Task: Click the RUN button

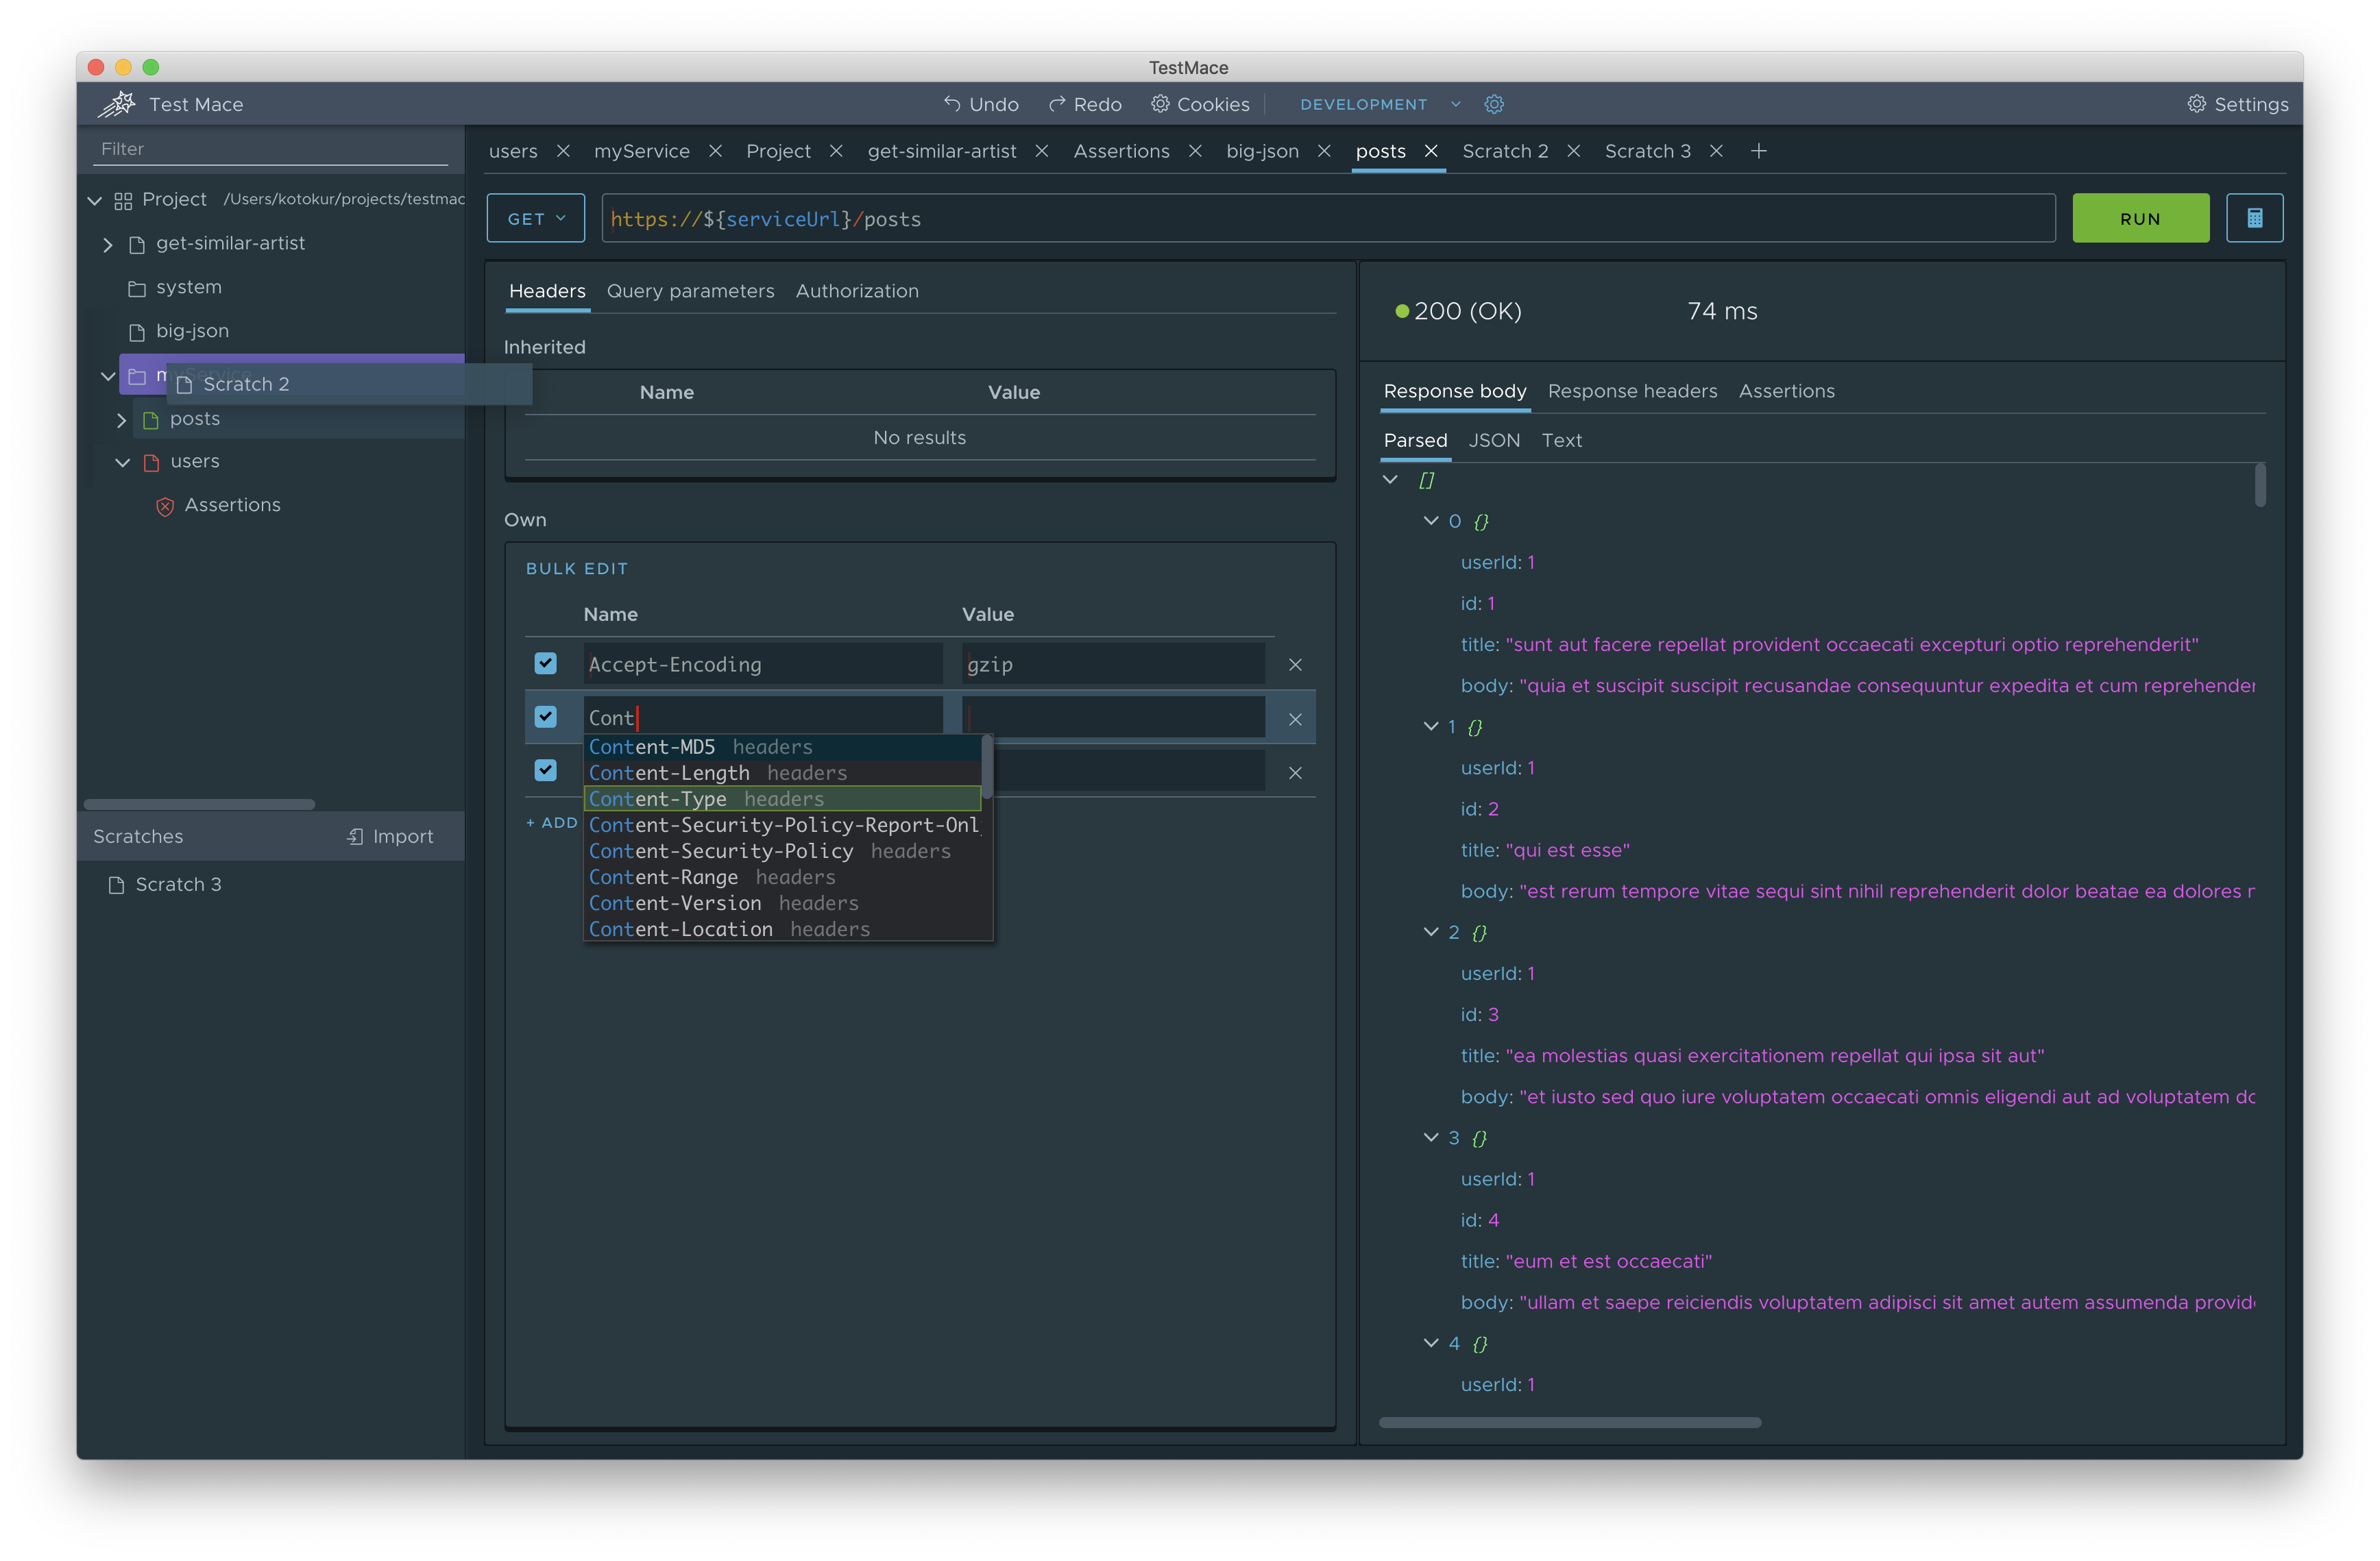Action: (x=2140, y=218)
